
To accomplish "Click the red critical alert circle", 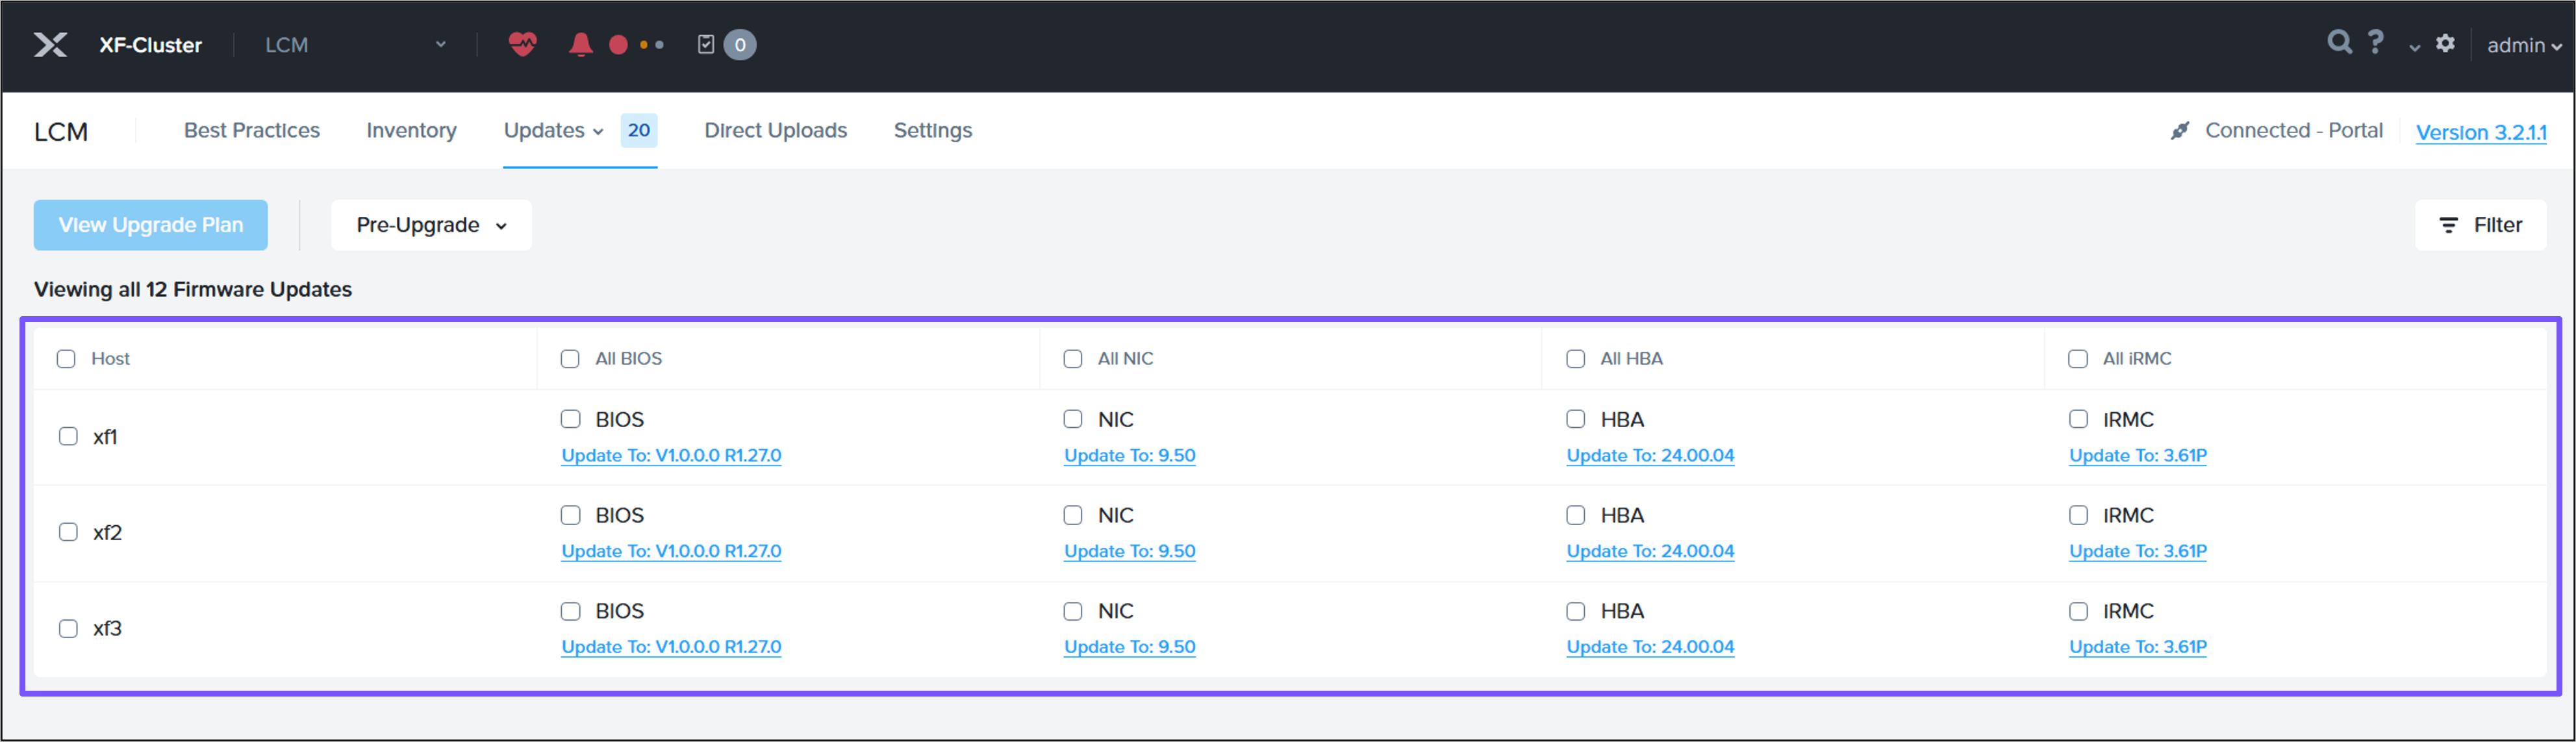I will point(618,45).
